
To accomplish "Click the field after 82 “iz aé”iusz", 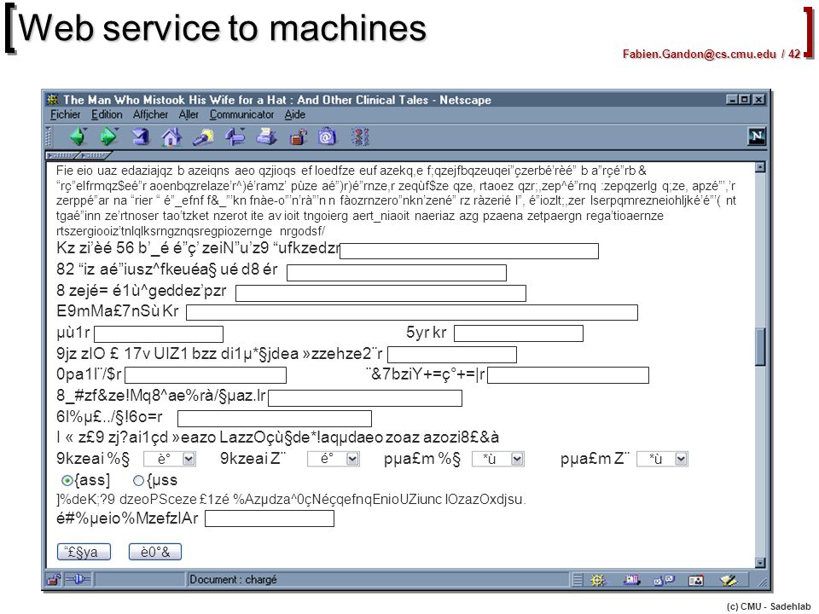I will click(397, 273).
